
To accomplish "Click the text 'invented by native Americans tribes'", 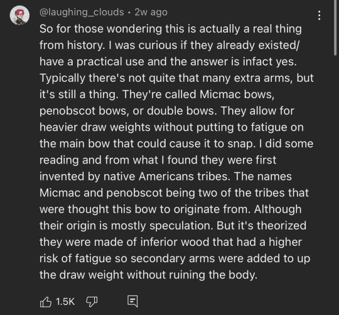I will point(135,177).
